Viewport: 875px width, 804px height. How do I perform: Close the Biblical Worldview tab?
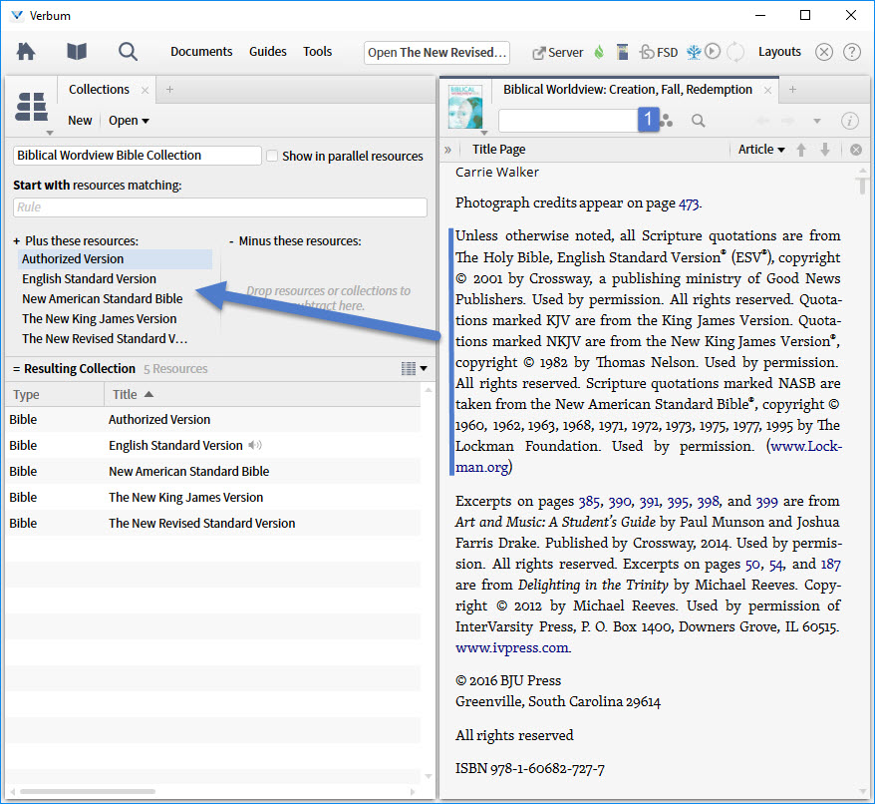pos(767,90)
